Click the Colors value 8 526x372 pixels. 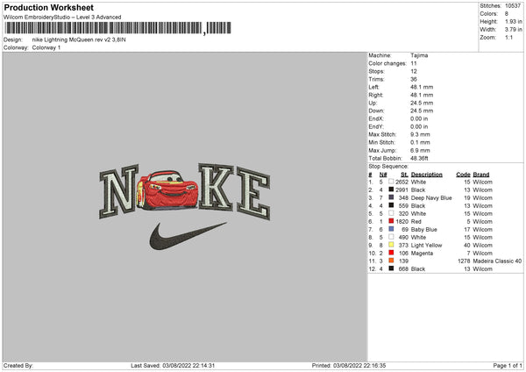(507, 14)
